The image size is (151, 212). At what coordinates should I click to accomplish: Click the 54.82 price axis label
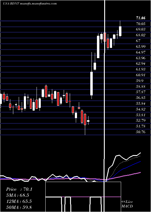[x=141, y=109]
